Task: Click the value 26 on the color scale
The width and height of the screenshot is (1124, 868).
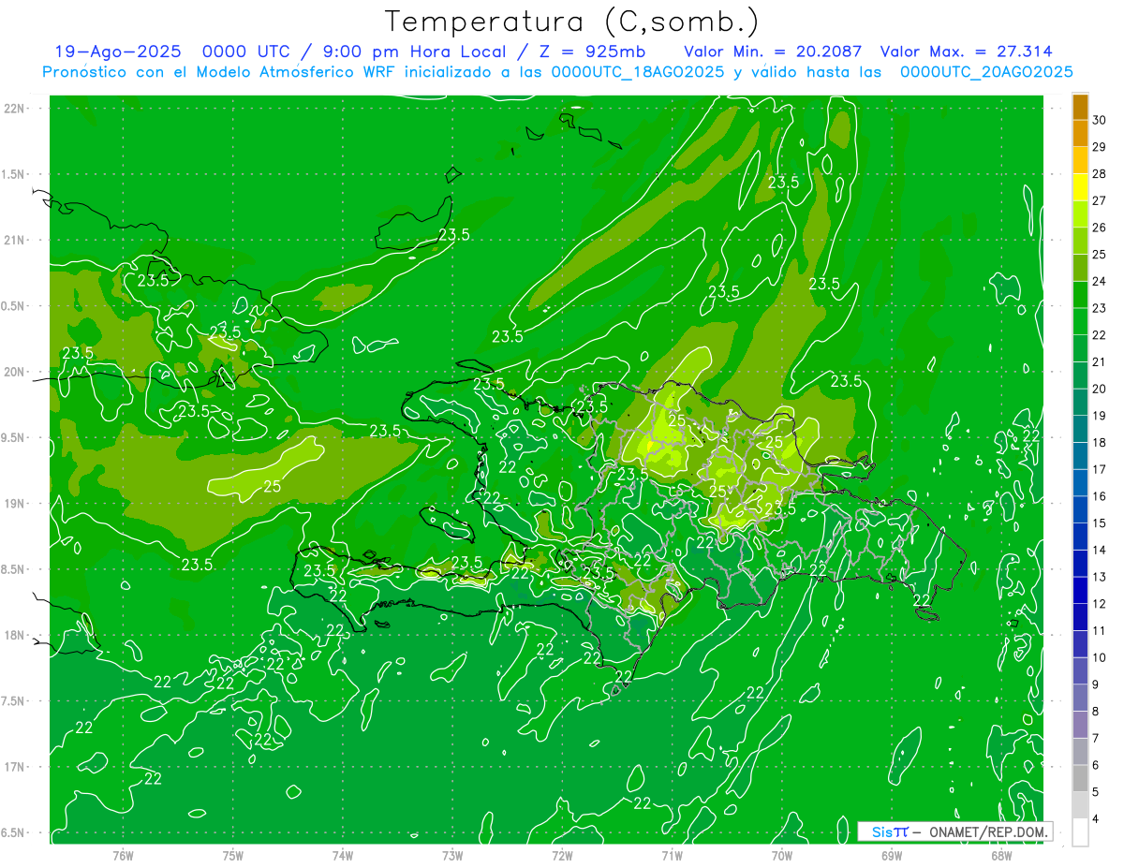Action: click(1100, 228)
